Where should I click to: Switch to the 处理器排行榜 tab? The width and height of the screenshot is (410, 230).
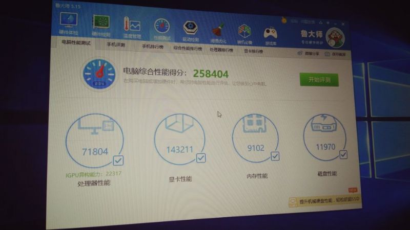pyautogui.click(x=221, y=50)
